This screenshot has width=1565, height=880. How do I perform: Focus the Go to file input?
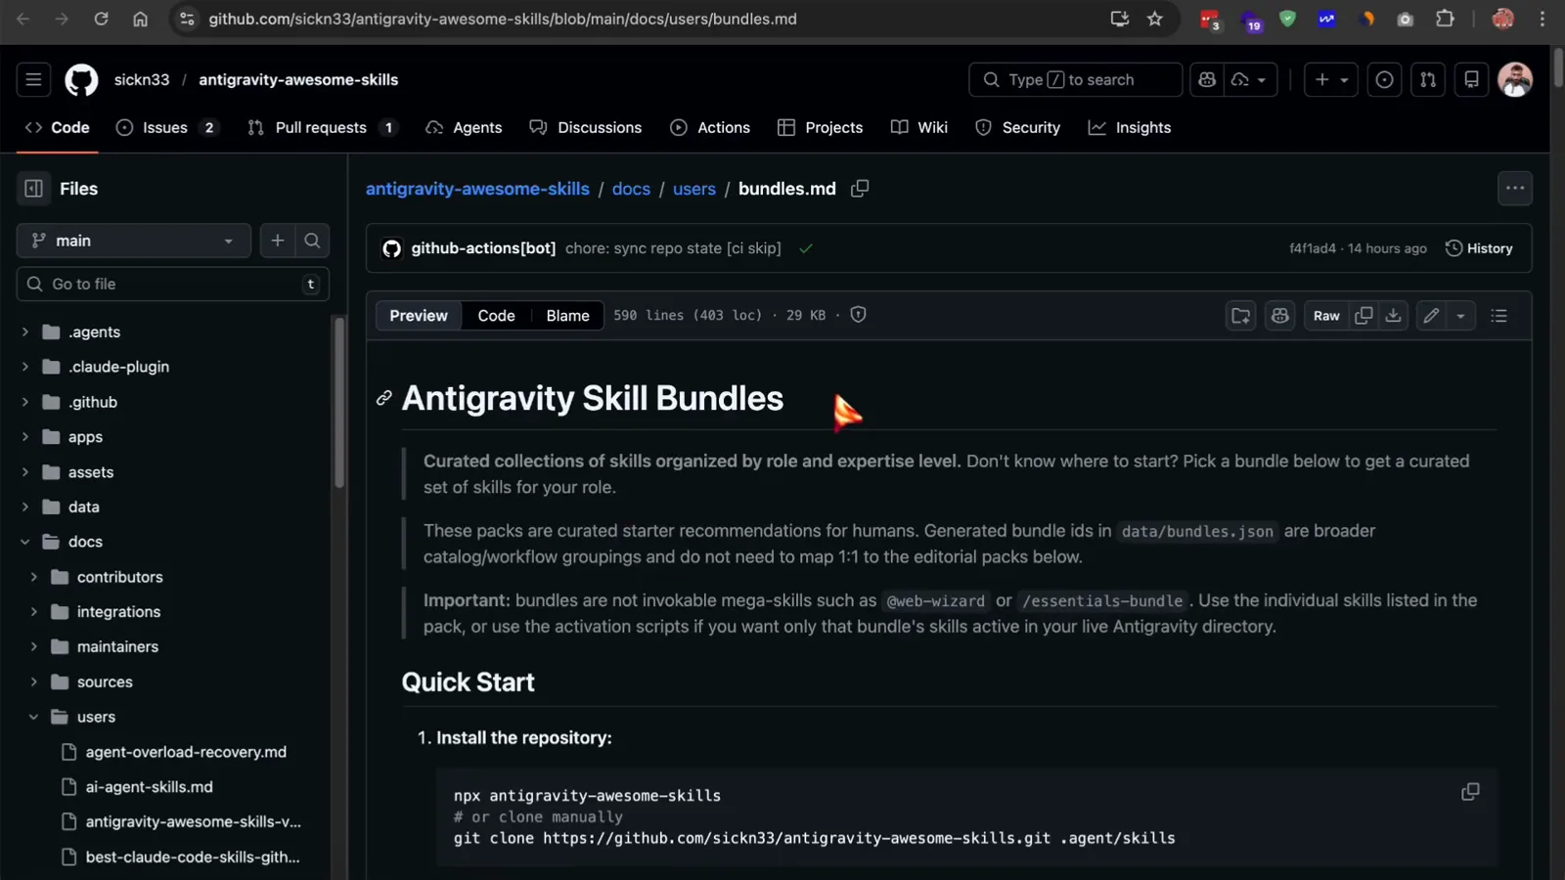point(173,284)
